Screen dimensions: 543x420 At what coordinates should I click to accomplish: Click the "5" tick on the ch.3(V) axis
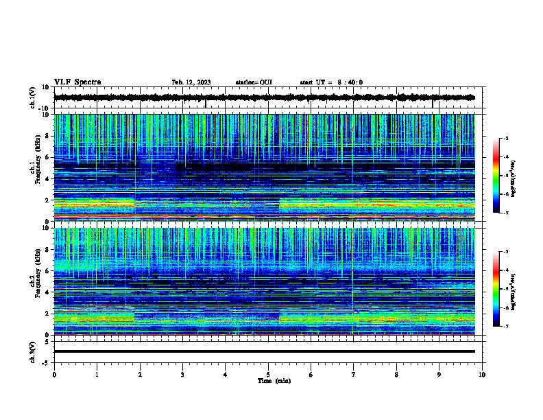click(47, 342)
